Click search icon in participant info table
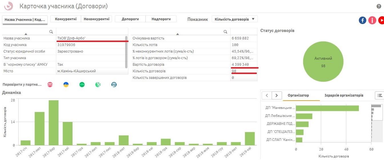The height and width of the screenshot is (164, 384). coord(51,31)
